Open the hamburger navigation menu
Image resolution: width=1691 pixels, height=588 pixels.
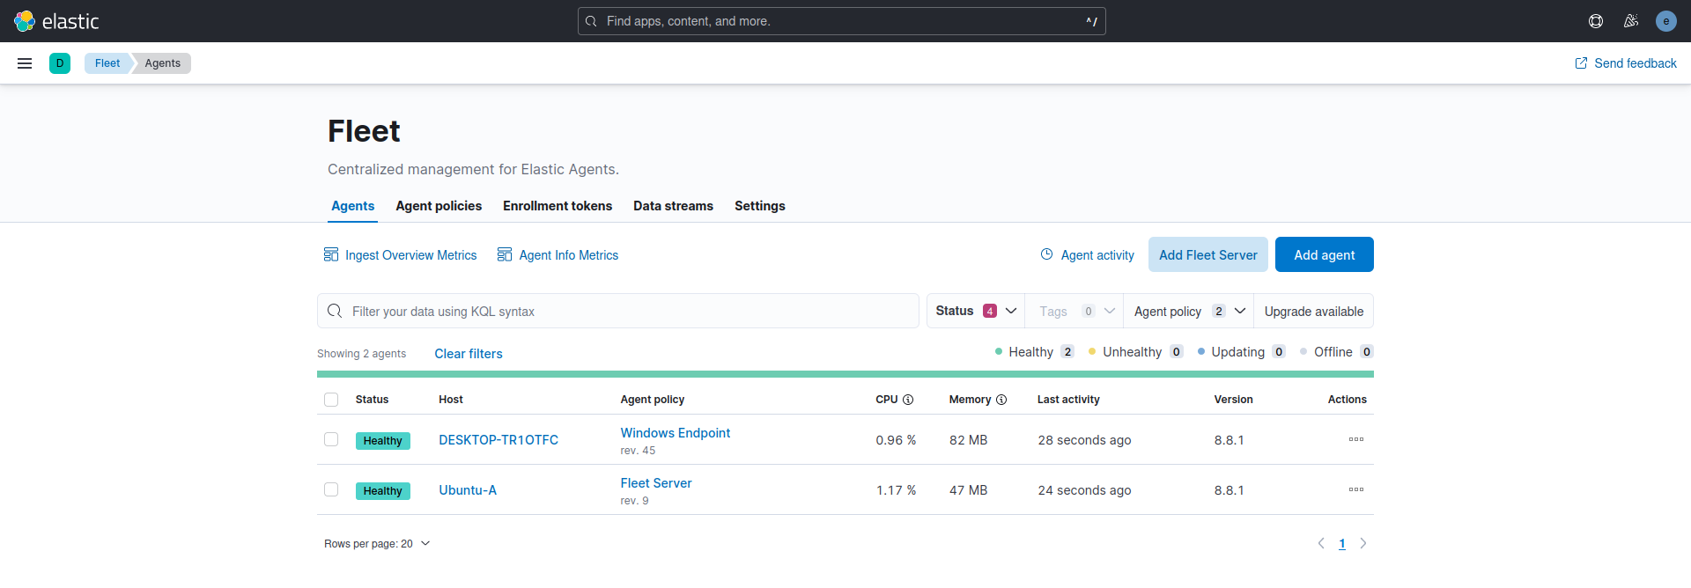[25, 63]
